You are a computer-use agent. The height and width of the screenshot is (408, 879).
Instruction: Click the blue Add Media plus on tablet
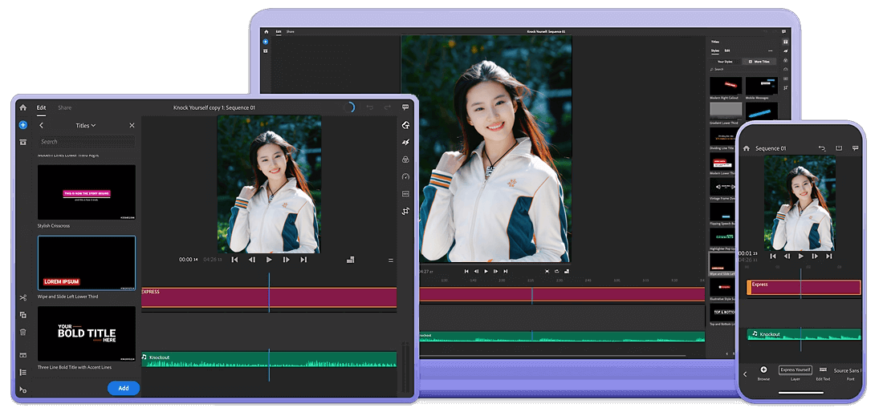click(23, 125)
